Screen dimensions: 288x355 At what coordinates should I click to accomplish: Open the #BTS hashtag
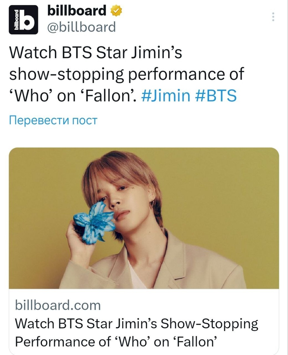coord(216,96)
